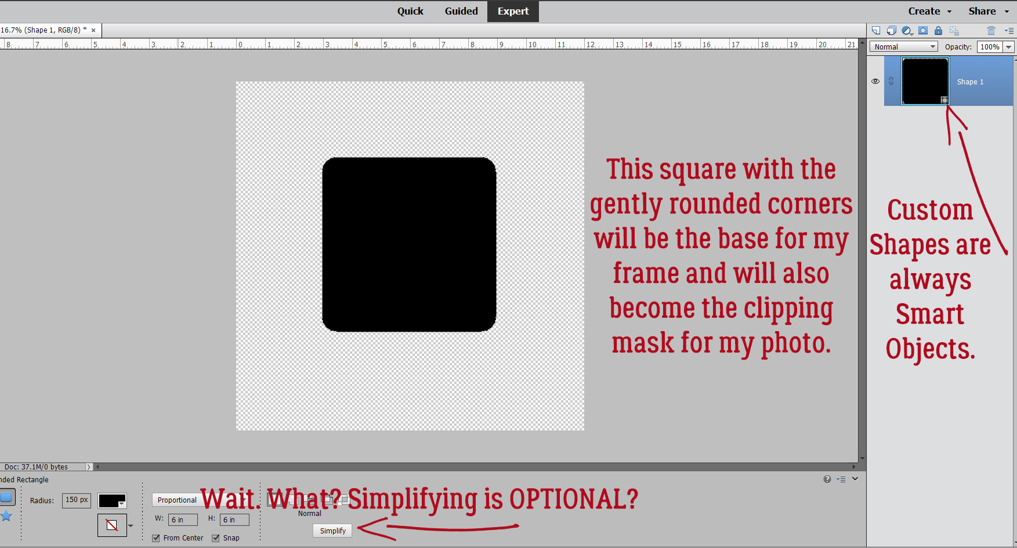Delete layer with the trash icon
Screen dimensions: 1017x548
pos(991,31)
